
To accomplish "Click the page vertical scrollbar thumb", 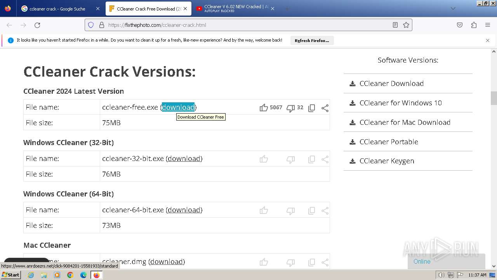I will coord(494,98).
